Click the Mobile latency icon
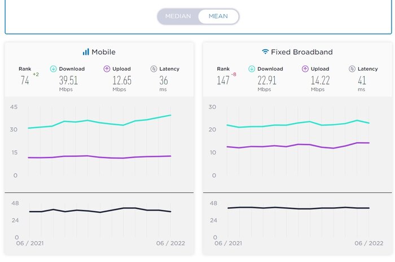The image size is (395, 262). (153, 69)
